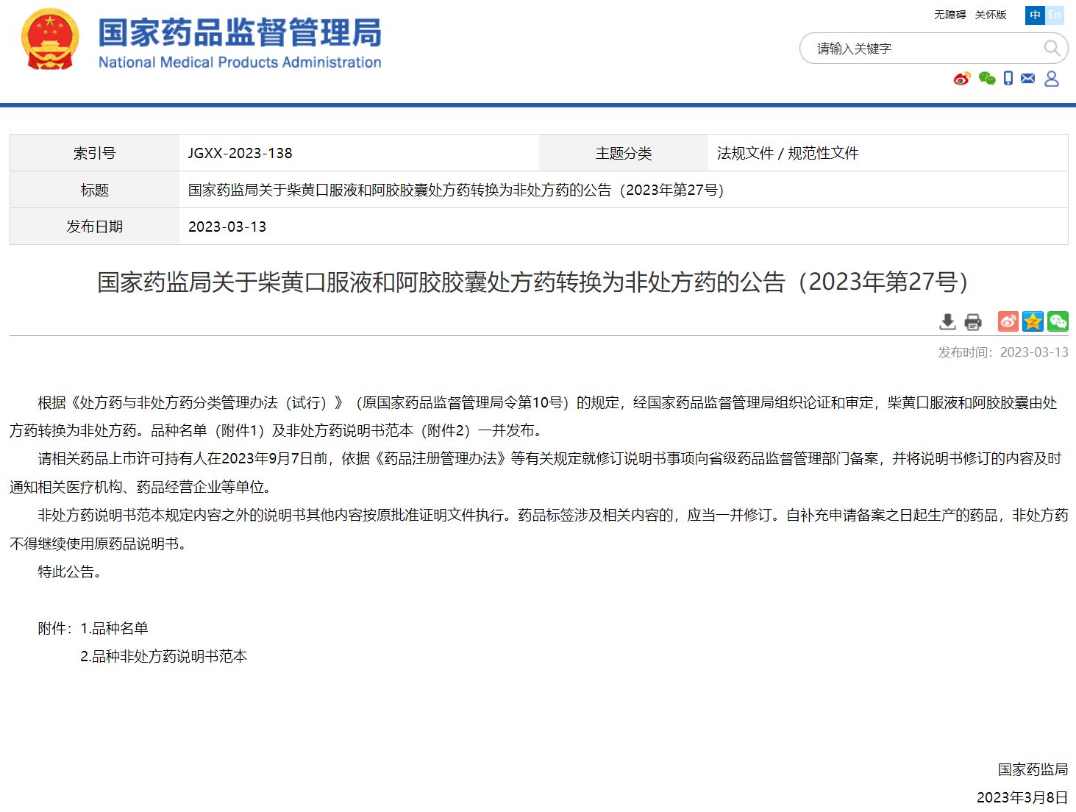Select index number JGXX-2023-138
The width and height of the screenshot is (1076, 812).
click(x=240, y=153)
